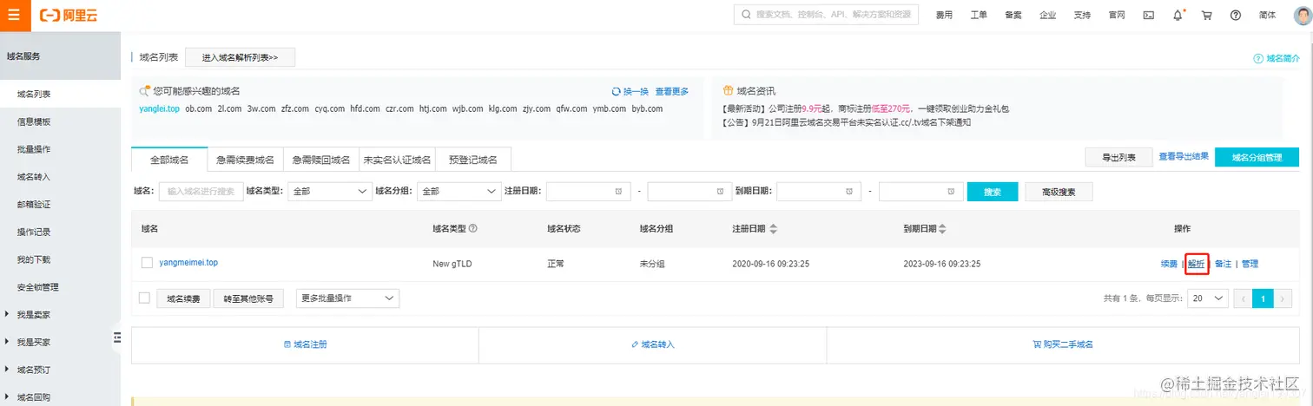Image resolution: width=1313 pixels, height=406 pixels.
Task: Open 支持 in top menu
Action: [x=1082, y=16]
